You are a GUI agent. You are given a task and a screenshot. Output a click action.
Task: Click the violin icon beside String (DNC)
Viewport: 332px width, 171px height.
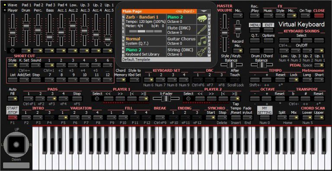click(202, 52)
